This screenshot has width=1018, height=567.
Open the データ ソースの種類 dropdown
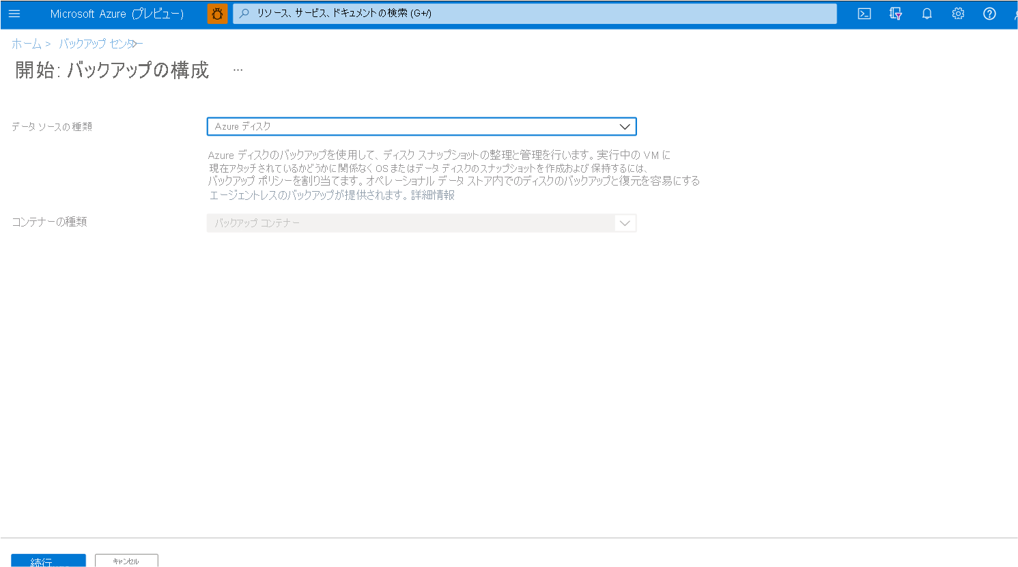click(421, 127)
